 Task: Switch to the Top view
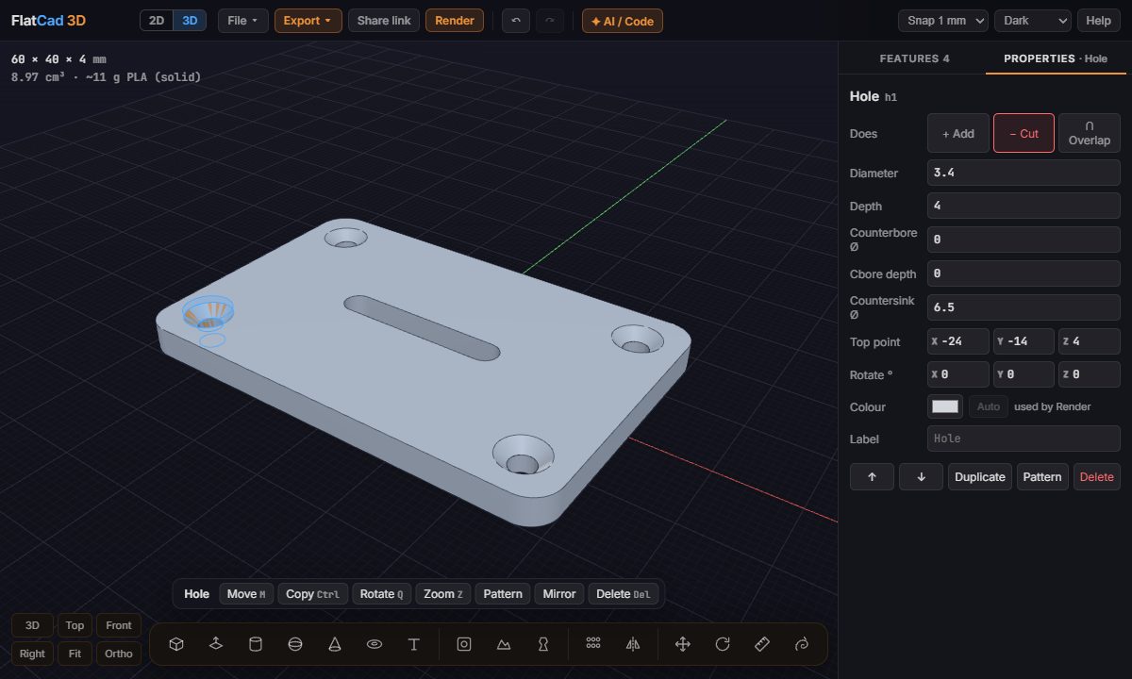[x=75, y=625]
